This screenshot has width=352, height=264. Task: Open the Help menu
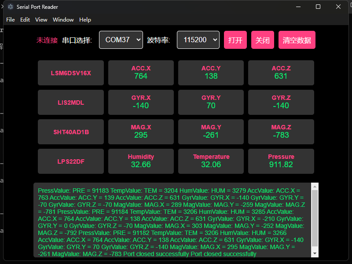85,20
